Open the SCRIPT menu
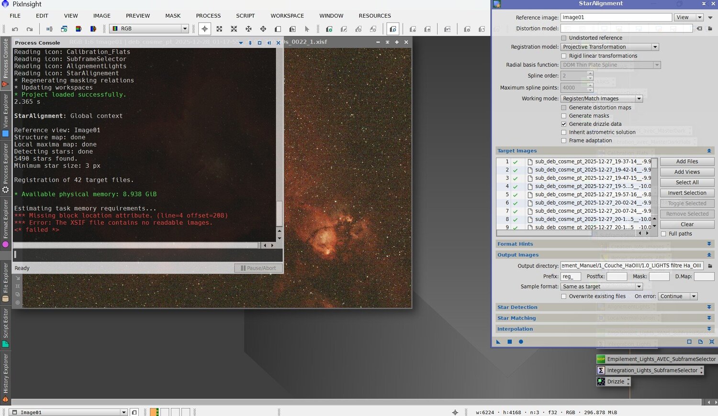Viewport: 718px width, 416px height. [x=245, y=16]
